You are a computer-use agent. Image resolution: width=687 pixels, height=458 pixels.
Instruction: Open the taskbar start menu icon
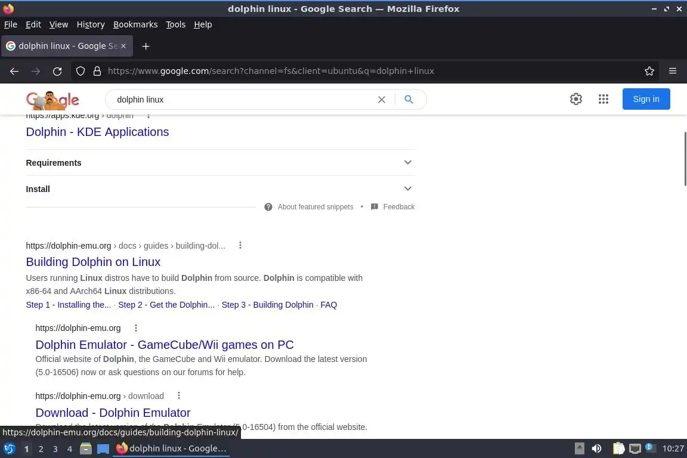point(9,449)
